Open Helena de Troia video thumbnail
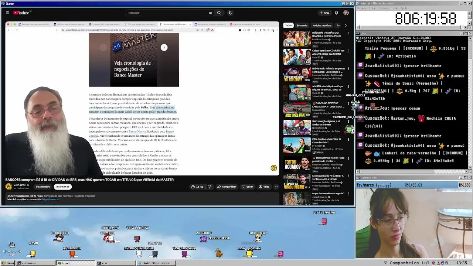Image resolution: width=473 pixels, height=266 pixels. [297, 39]
